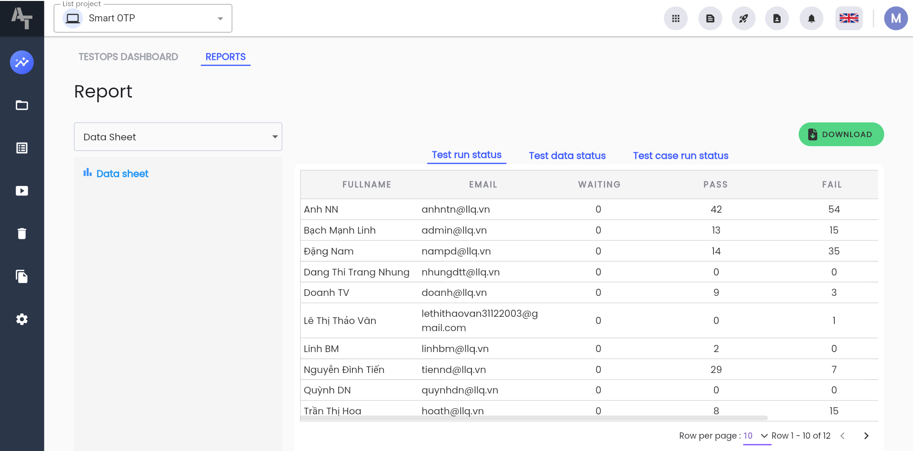Open the rows per page dropdown
Screen dimensions: 913x451
click(x=756, y=436)
